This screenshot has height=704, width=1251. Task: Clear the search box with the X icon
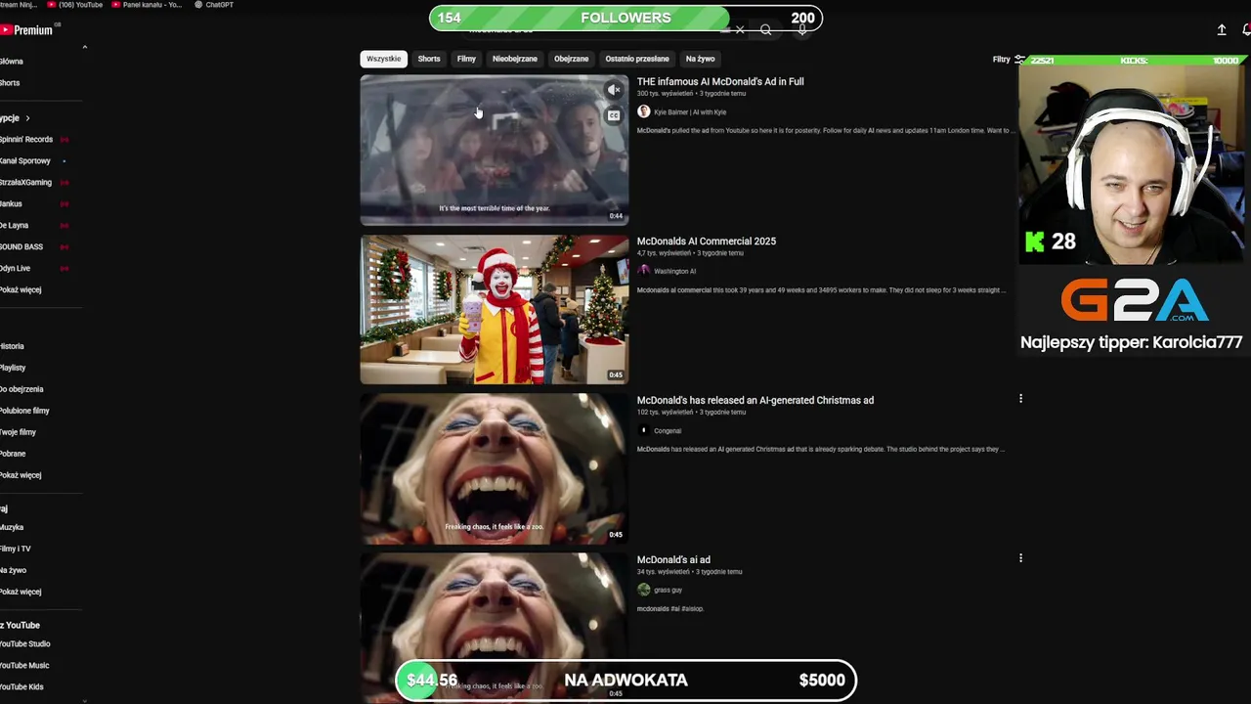[x=740, y=30]
